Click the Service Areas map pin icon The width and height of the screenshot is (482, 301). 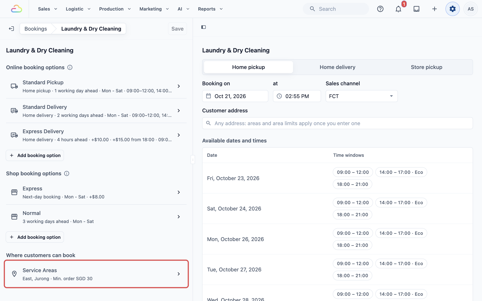(14, 274)
